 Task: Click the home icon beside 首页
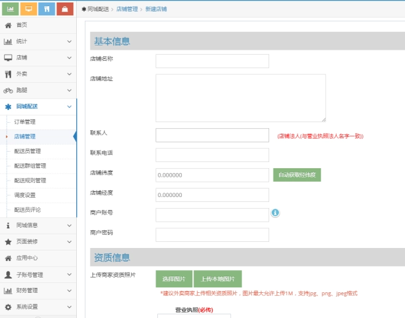click(8, 25)
